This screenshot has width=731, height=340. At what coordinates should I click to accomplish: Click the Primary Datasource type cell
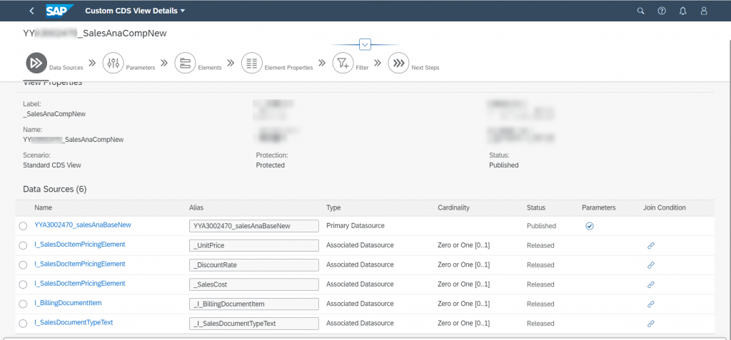(356, 226)
